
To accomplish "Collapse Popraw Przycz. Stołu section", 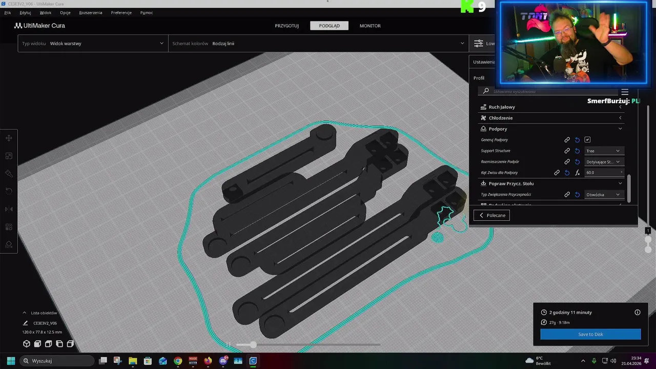I will [551, 183].
